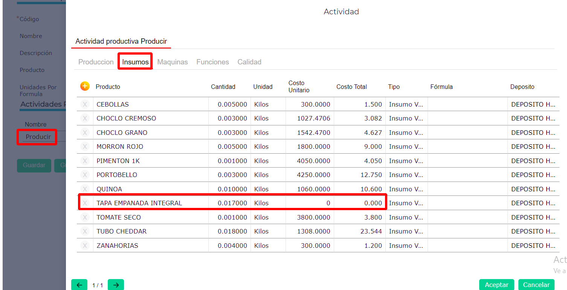This screenshot has width=567, height=290.
Task: Delete the CHOCLO CREMOSO row via X
Action: pos(85,118)
